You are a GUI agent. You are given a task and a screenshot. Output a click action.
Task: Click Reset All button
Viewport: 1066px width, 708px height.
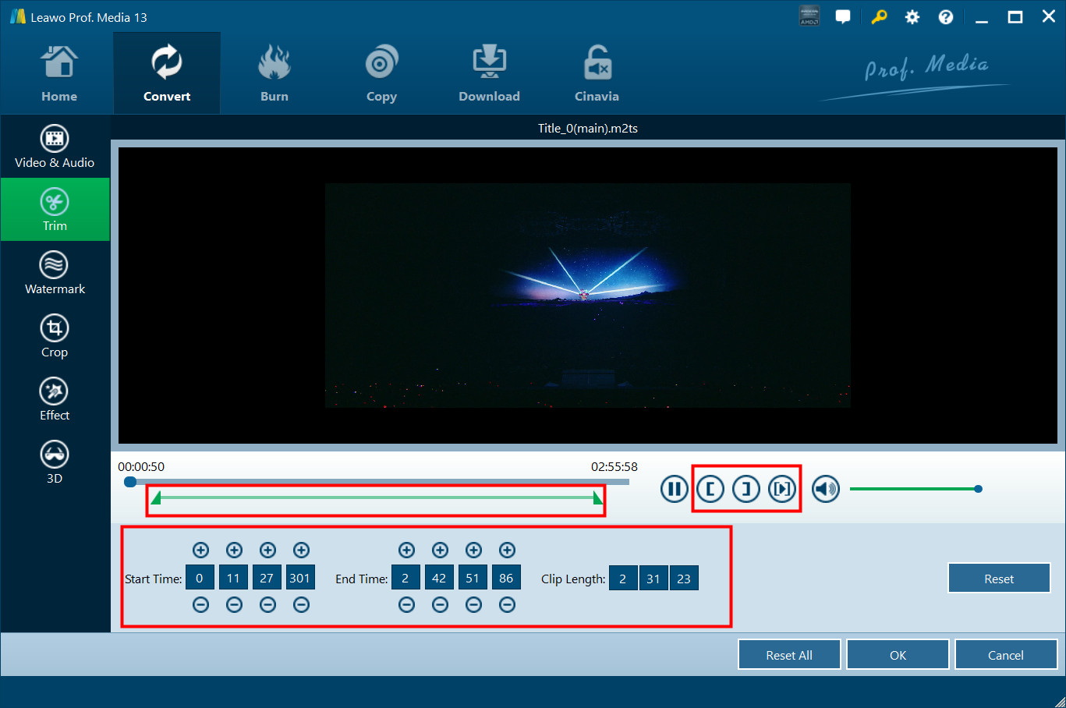pos(789,655)
